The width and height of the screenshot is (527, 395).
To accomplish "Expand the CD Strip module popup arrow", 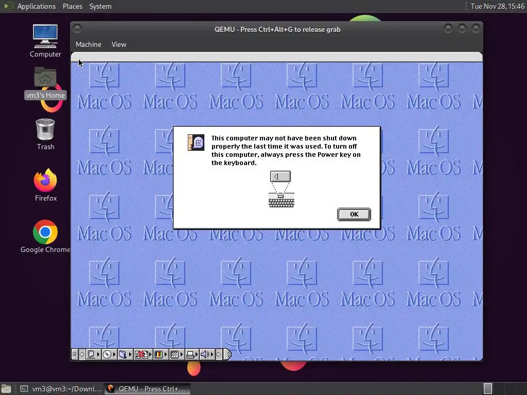I will click(x=114, y=354).
